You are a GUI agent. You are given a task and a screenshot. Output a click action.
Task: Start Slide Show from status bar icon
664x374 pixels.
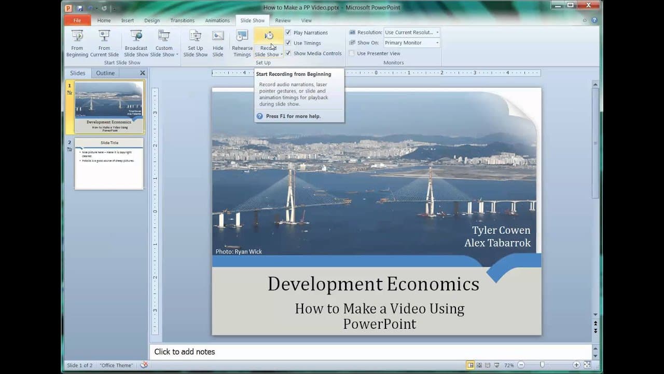point(497,365)
